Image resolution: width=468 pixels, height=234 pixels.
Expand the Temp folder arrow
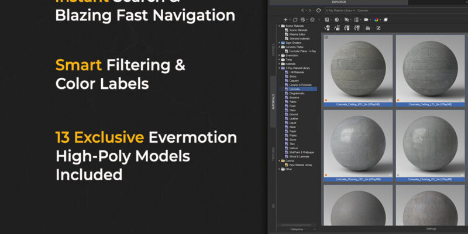[x=280, y=60]
